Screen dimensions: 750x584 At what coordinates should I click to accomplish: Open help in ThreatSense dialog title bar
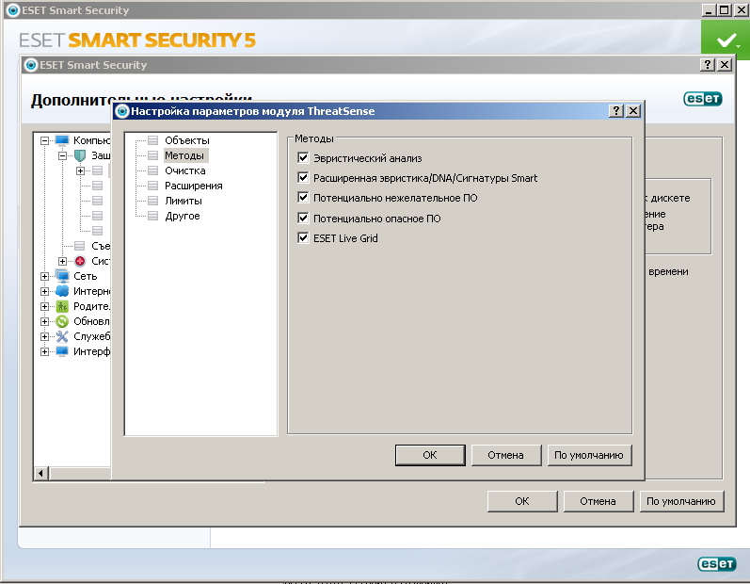coord(616,111)
